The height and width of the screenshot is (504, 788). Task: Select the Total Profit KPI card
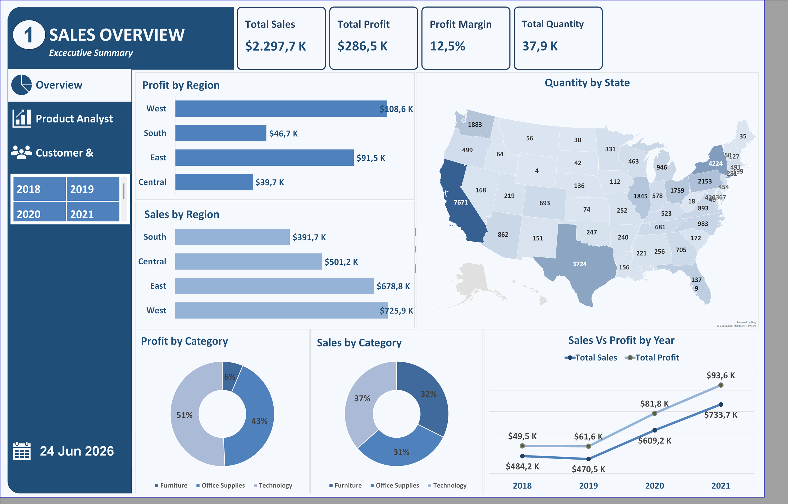pos(373,38)
